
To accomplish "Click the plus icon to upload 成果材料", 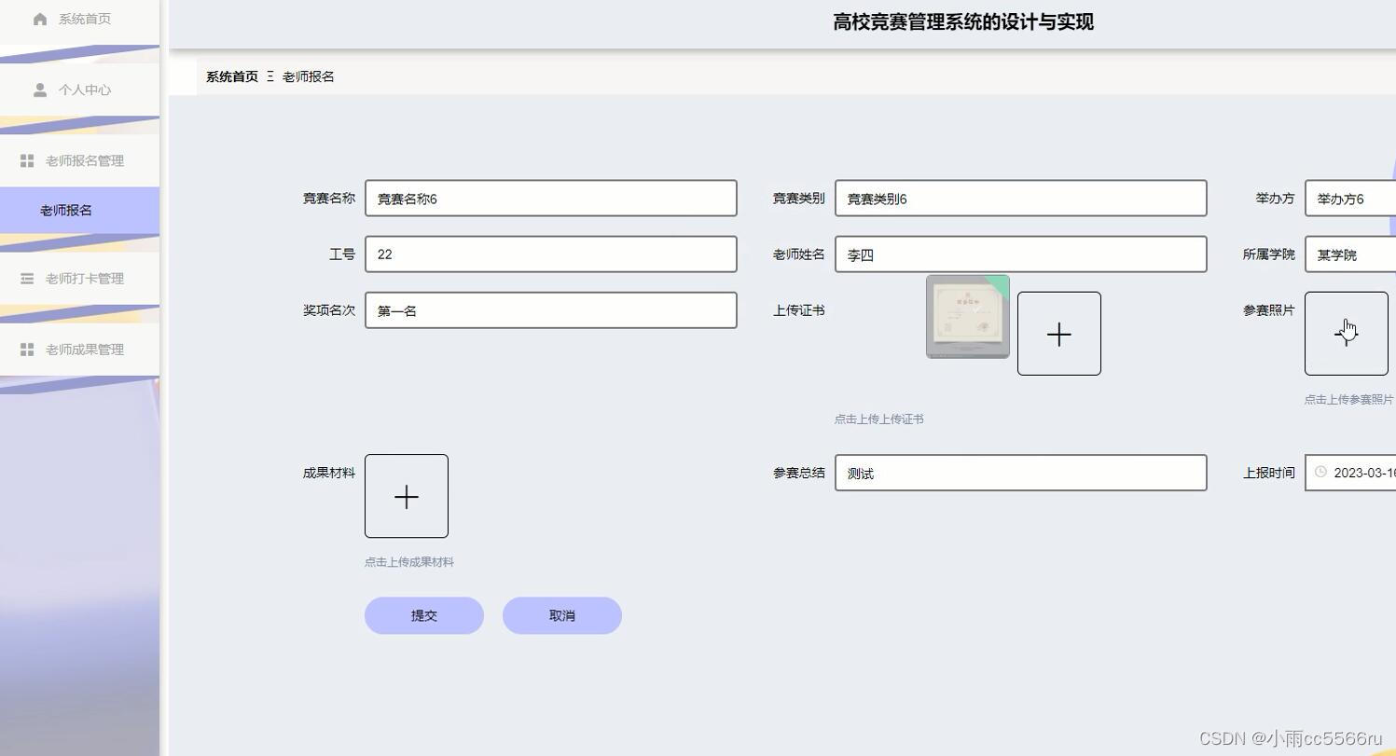I will [406, 496].
